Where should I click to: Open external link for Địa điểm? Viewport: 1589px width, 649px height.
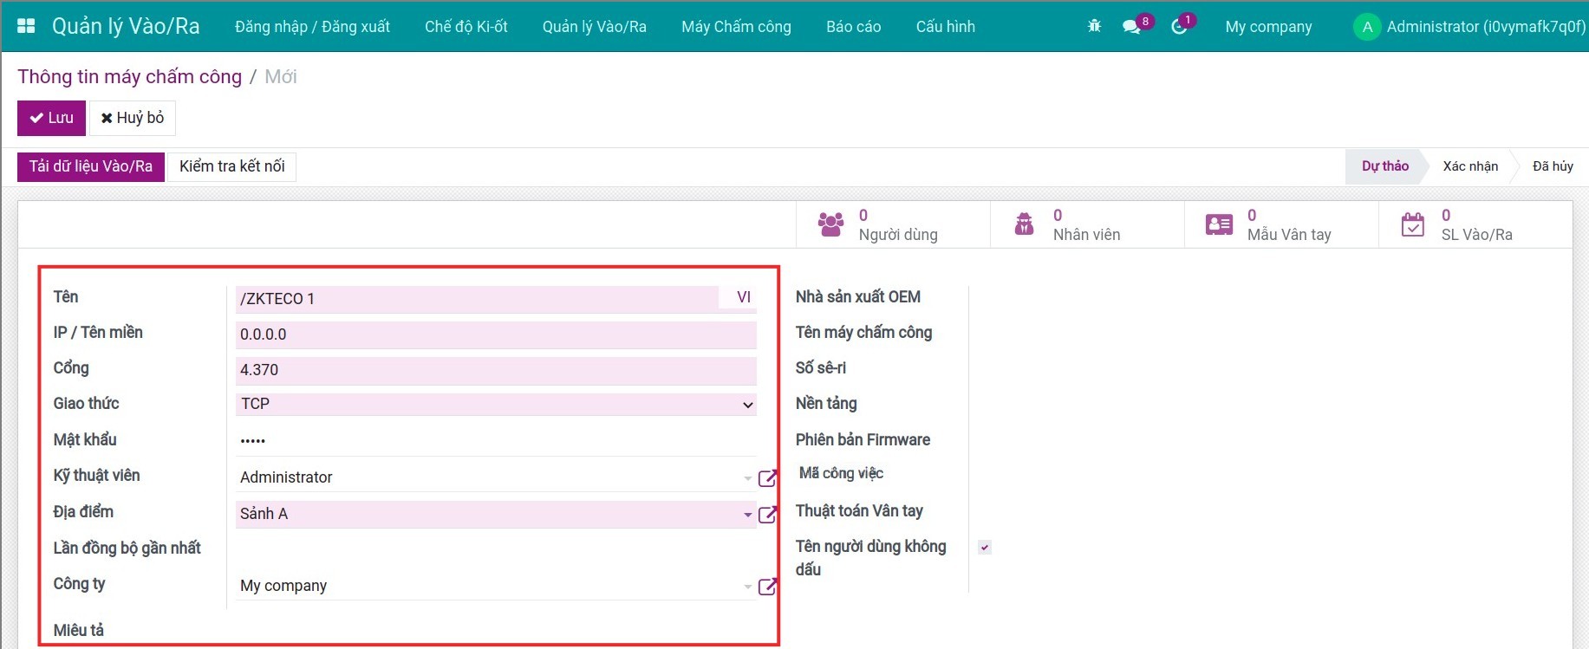pos(767,515)
